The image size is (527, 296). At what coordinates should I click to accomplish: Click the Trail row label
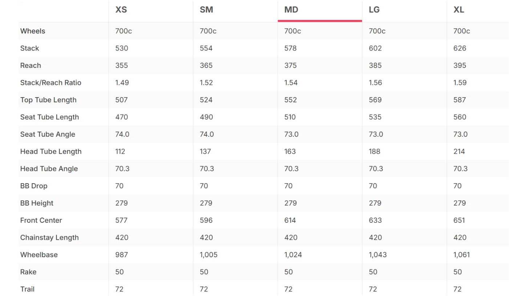[28, 289]
